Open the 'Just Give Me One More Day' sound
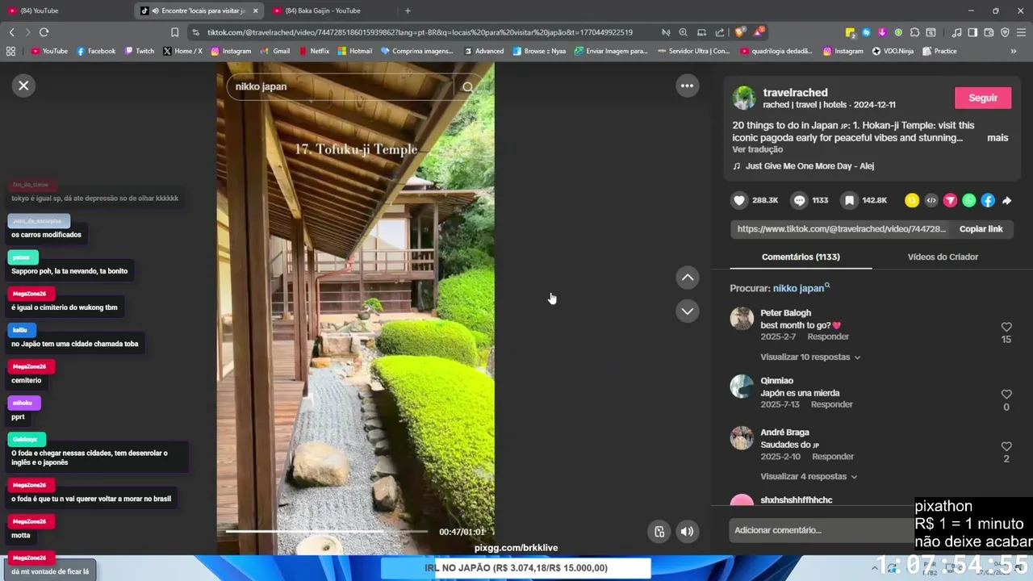The image size is (1033, 581). [x=809, y=166]
